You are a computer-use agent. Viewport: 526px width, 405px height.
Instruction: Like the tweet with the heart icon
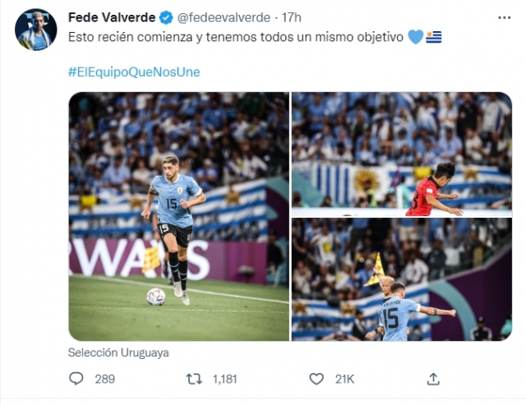coord(316,380)
